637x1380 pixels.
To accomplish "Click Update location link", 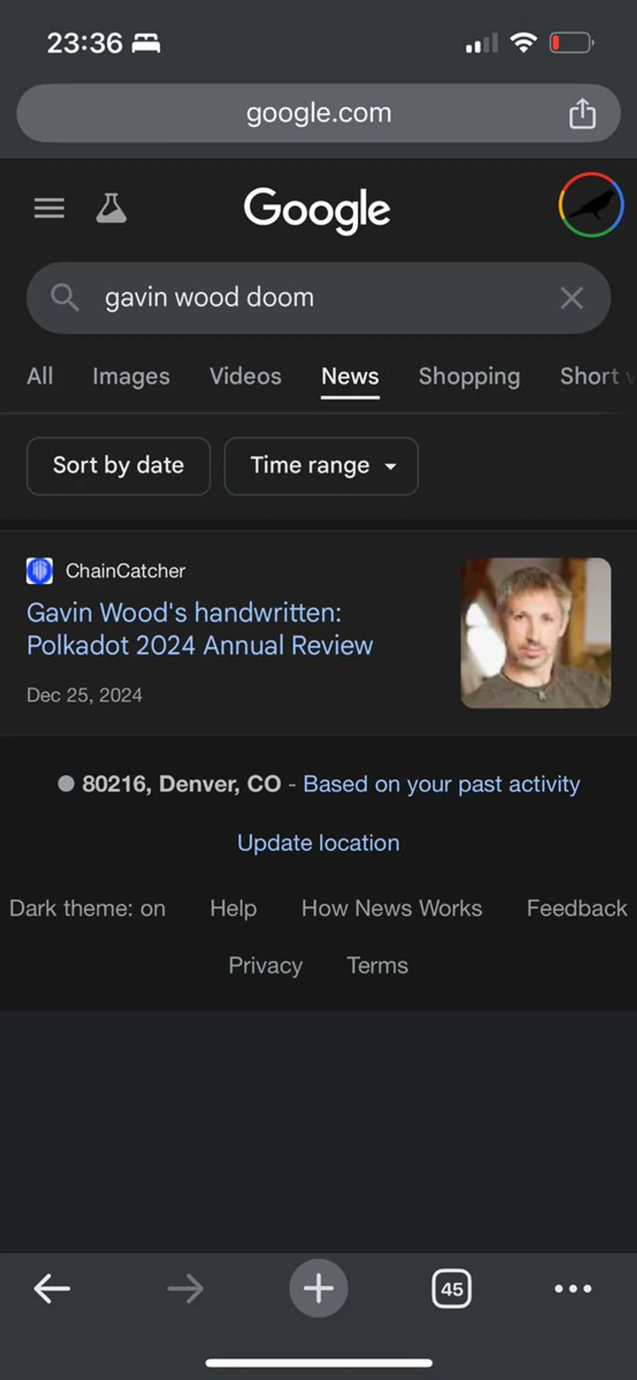I will click(x=318, y=843).
